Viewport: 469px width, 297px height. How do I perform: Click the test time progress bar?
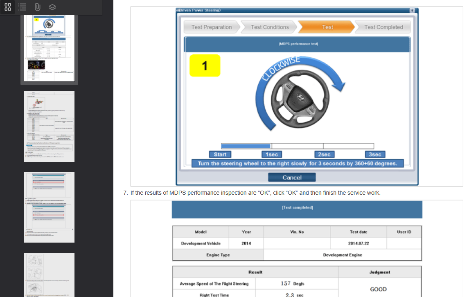[297, 146]
